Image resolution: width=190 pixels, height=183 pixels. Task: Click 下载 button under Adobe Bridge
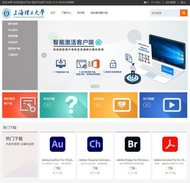pos(133,168)
